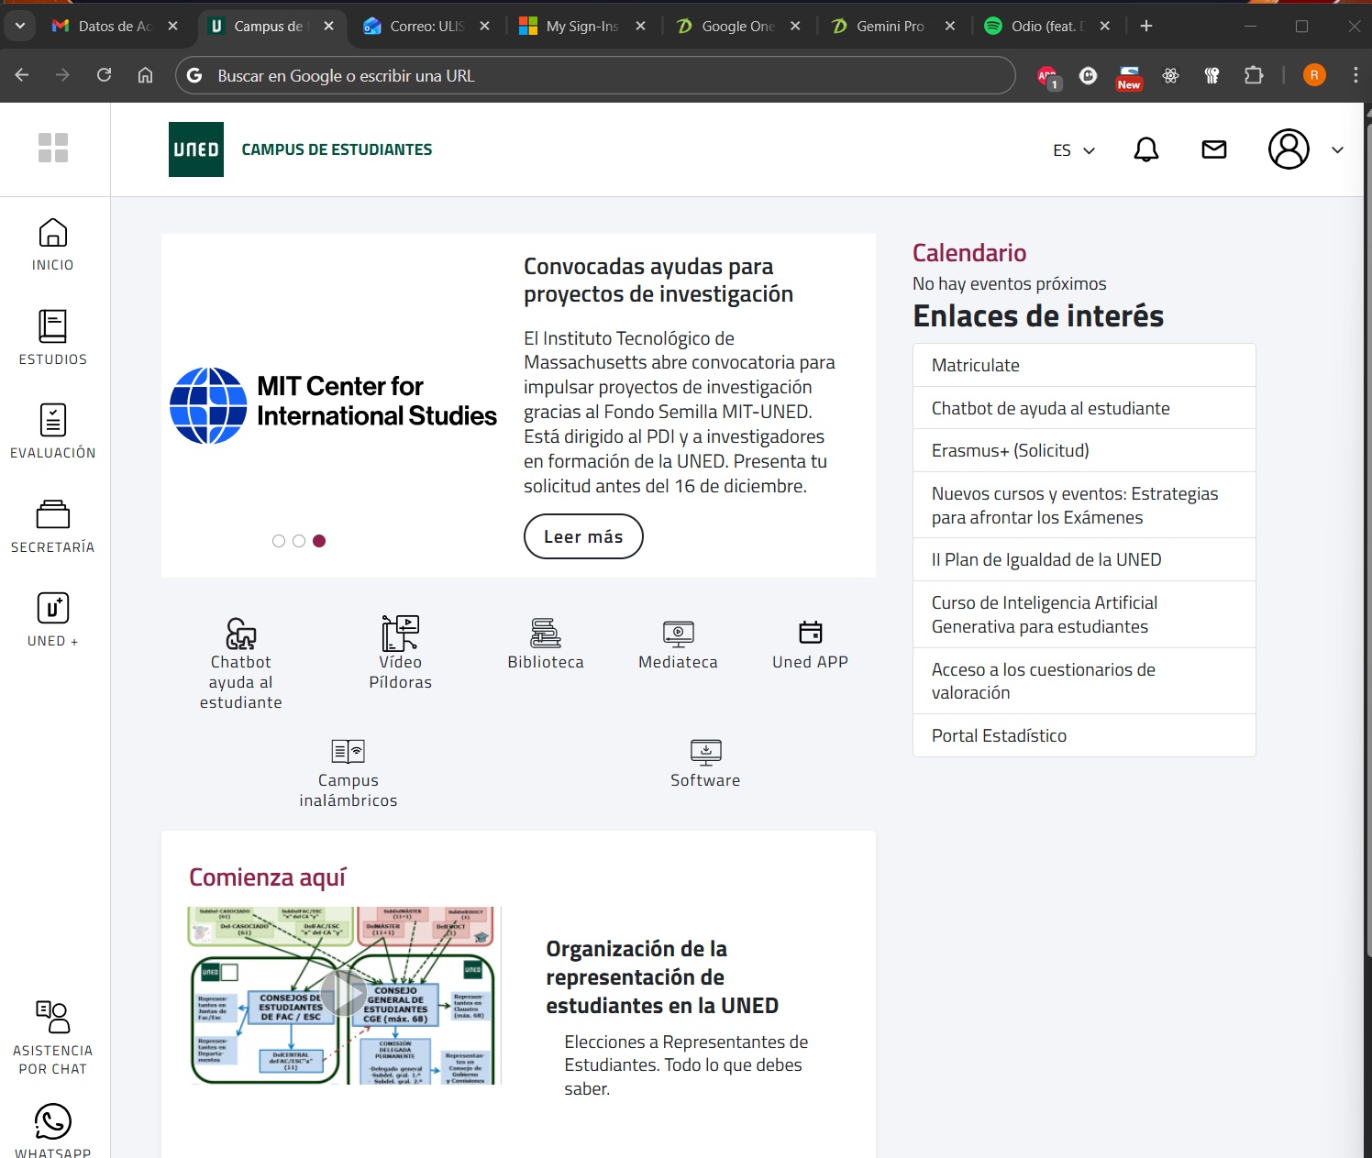The image size is (1372, 1158).
Task: Launch the Mediateca shortcut
Action: [x=678, y=644]
